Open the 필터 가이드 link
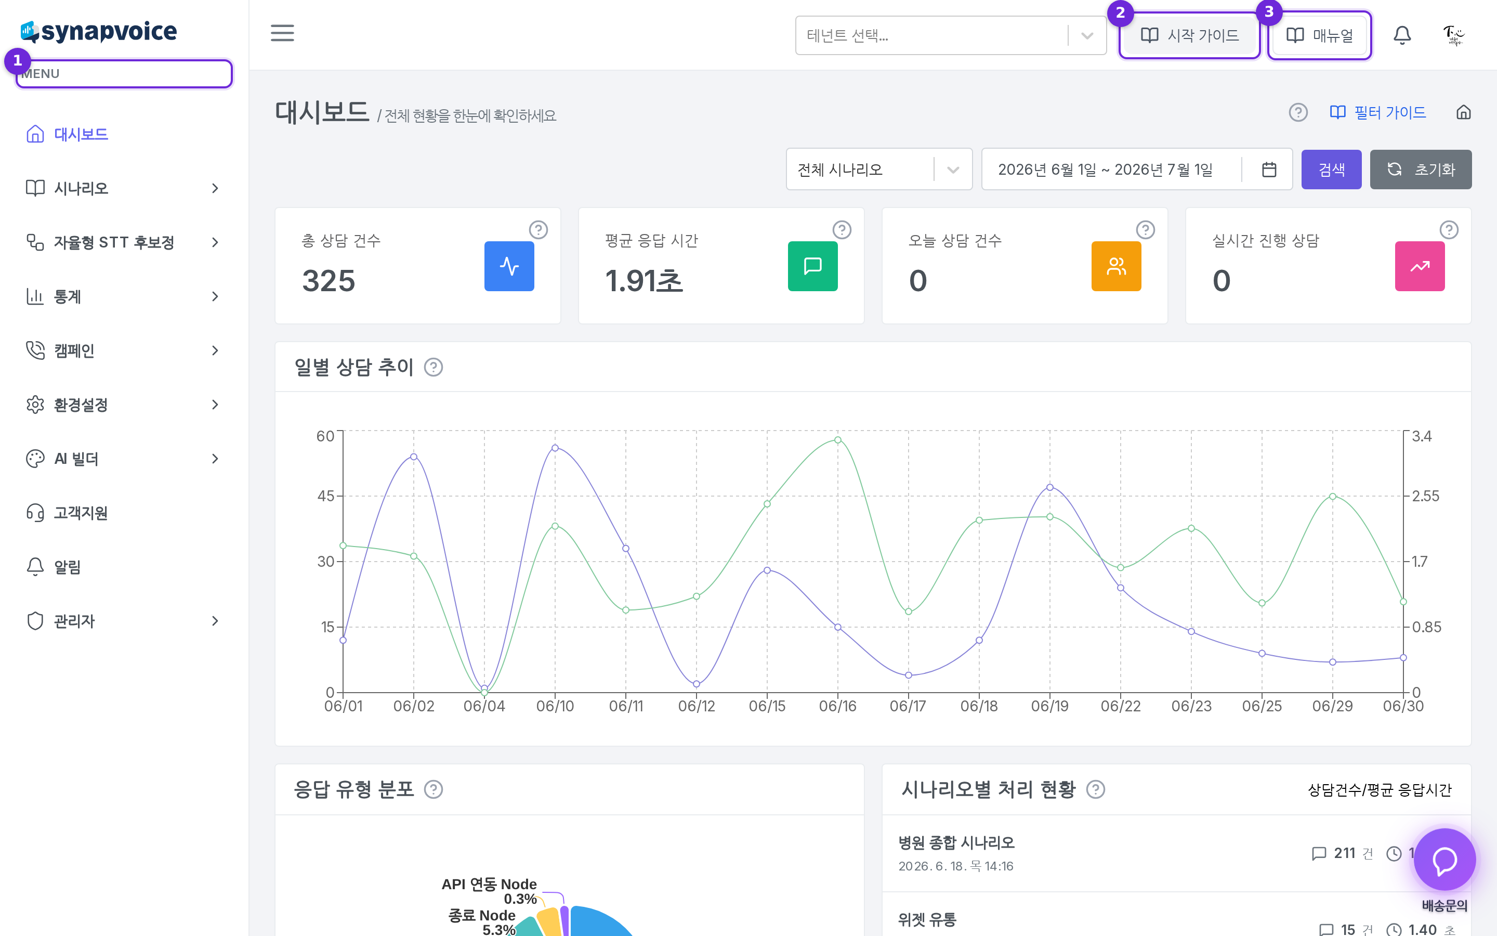 [1377, 112]
